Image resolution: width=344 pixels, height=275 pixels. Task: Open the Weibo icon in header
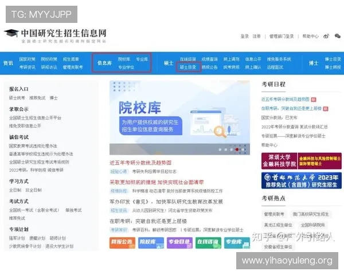click(326, 36)
